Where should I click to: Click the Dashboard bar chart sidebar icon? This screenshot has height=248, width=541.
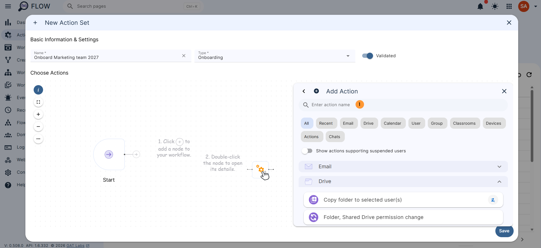pos(8,22)
